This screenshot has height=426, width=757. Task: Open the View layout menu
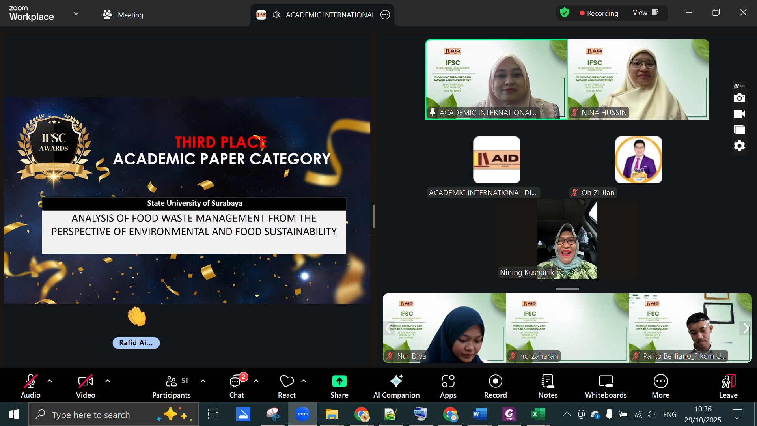[x=645, y=13]
